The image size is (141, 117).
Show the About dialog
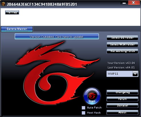[122, 112]
